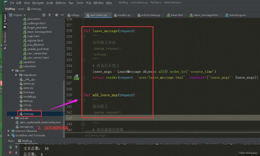Open the Code menu
The image size is (260, 156).
pyautogui.click(x=50, y=3)
